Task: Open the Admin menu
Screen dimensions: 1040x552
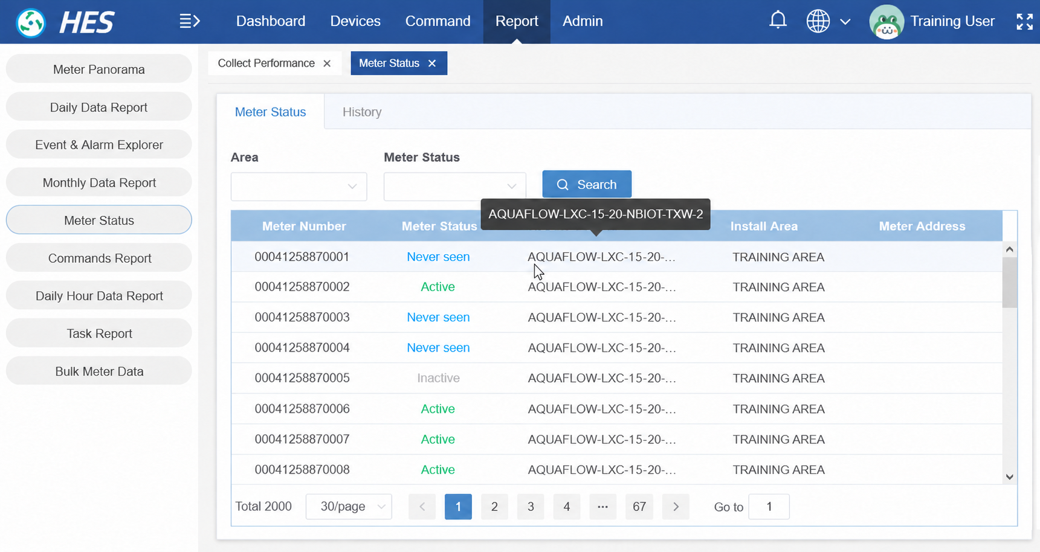Action: 583,21
